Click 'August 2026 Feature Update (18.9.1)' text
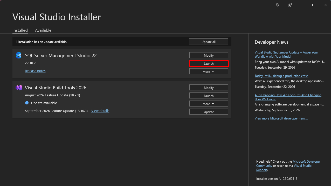 point(52,95)
